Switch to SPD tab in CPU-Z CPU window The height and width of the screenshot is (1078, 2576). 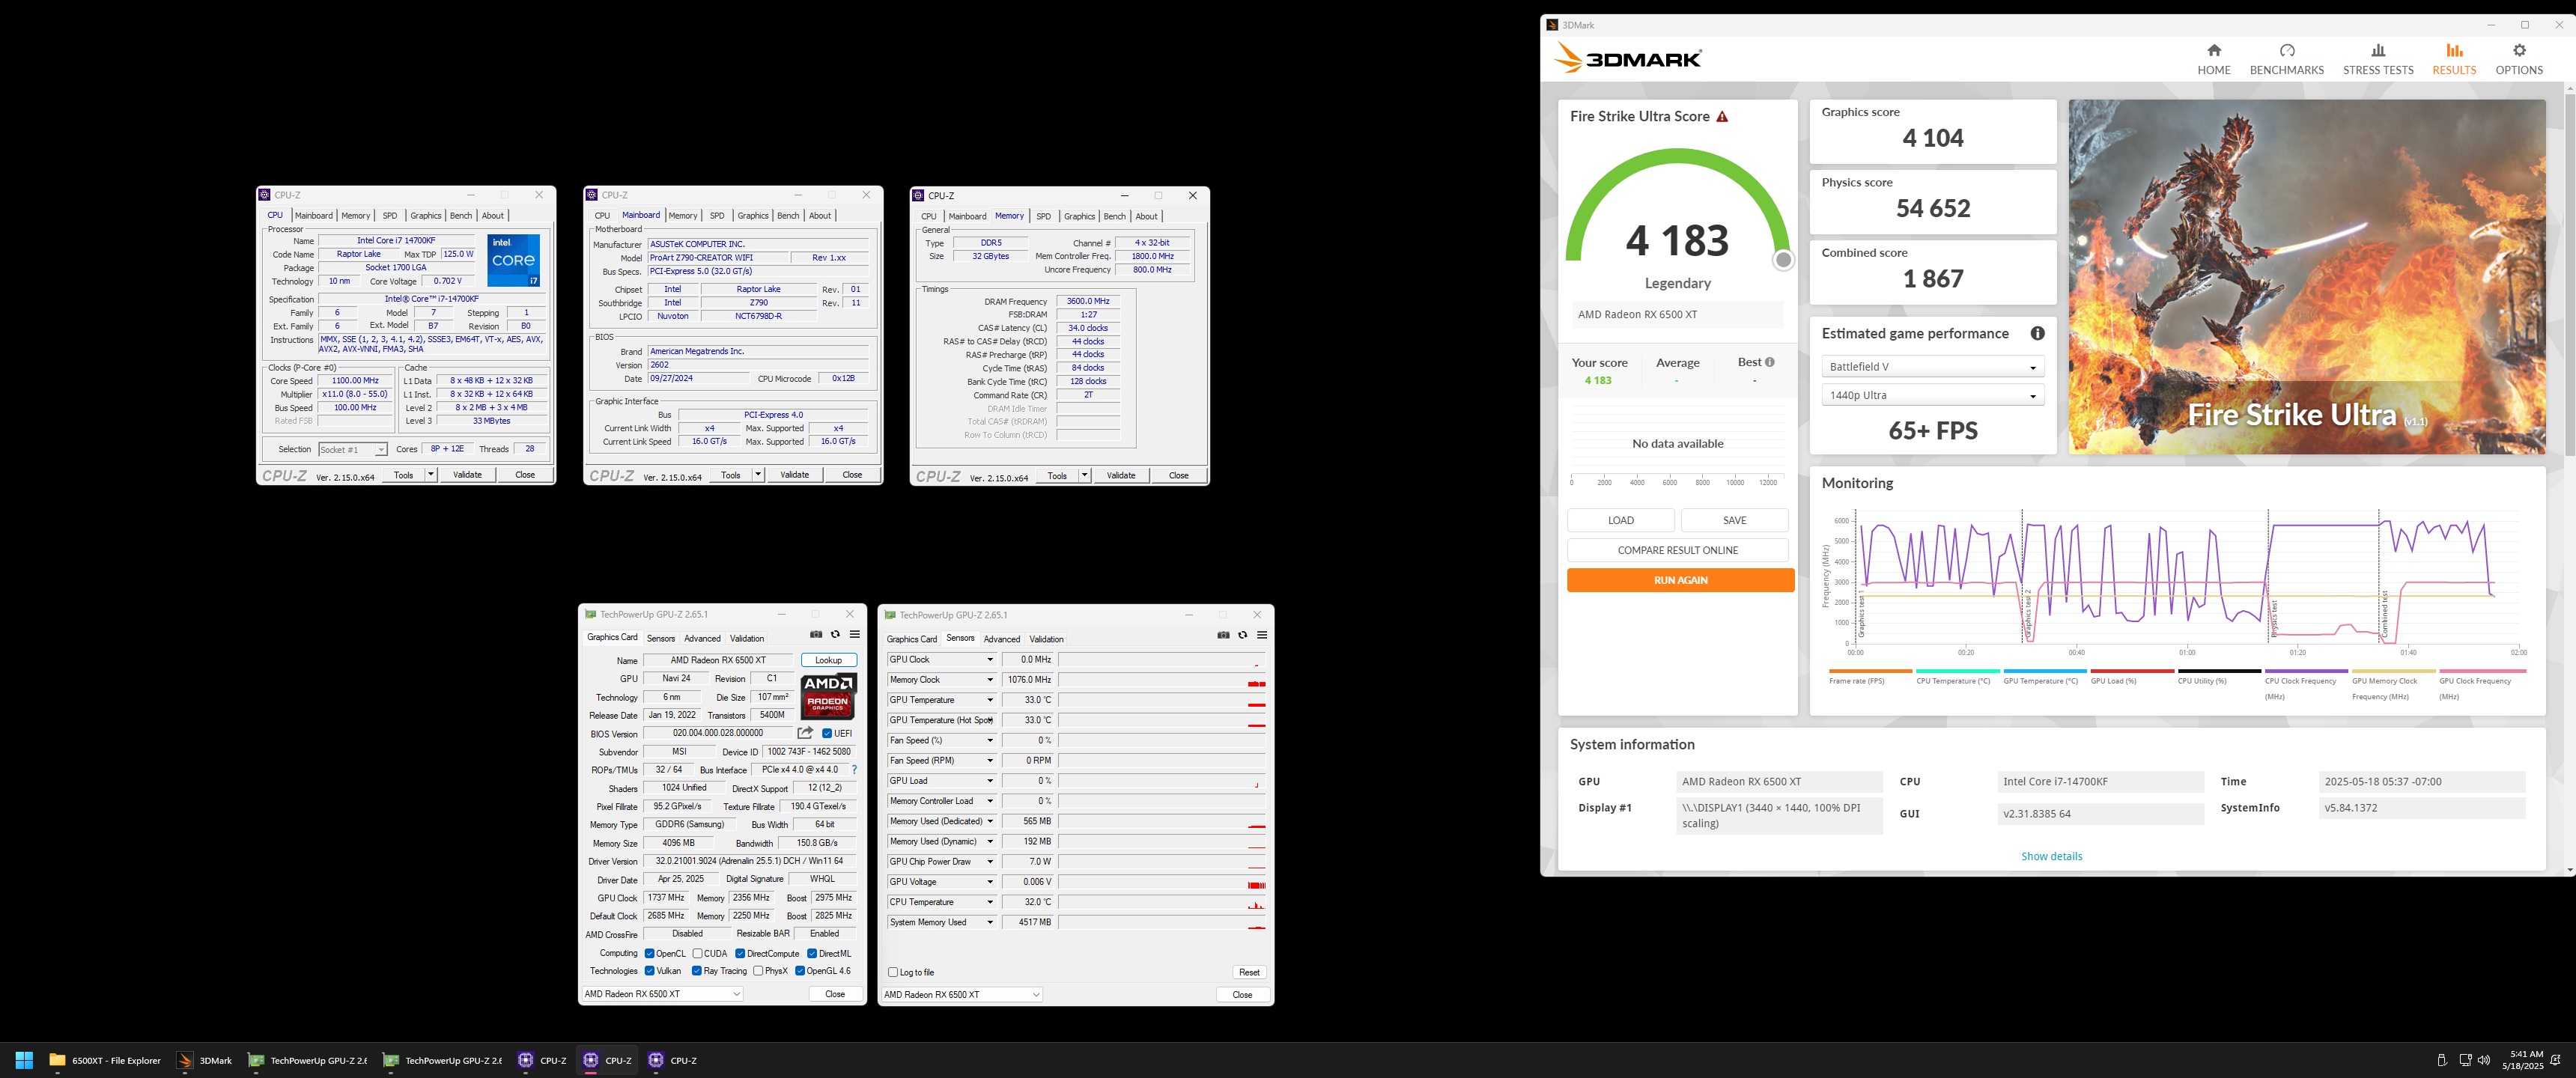tap(390, 216)
